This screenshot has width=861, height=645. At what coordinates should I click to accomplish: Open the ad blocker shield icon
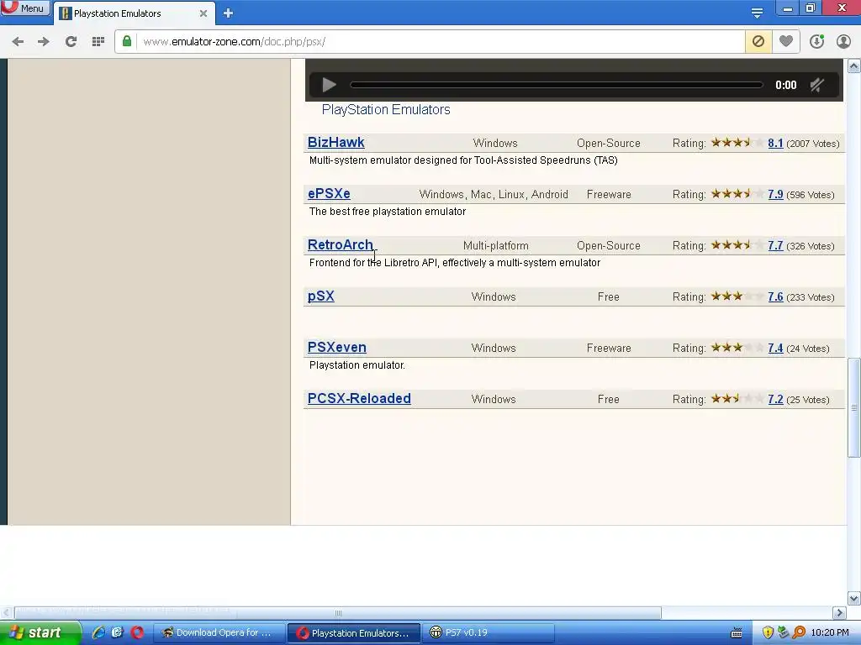[x=758, y=42]
